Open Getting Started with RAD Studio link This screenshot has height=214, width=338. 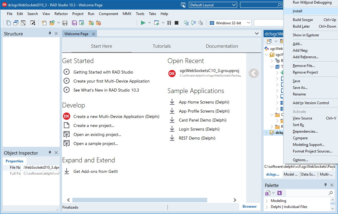103,72
